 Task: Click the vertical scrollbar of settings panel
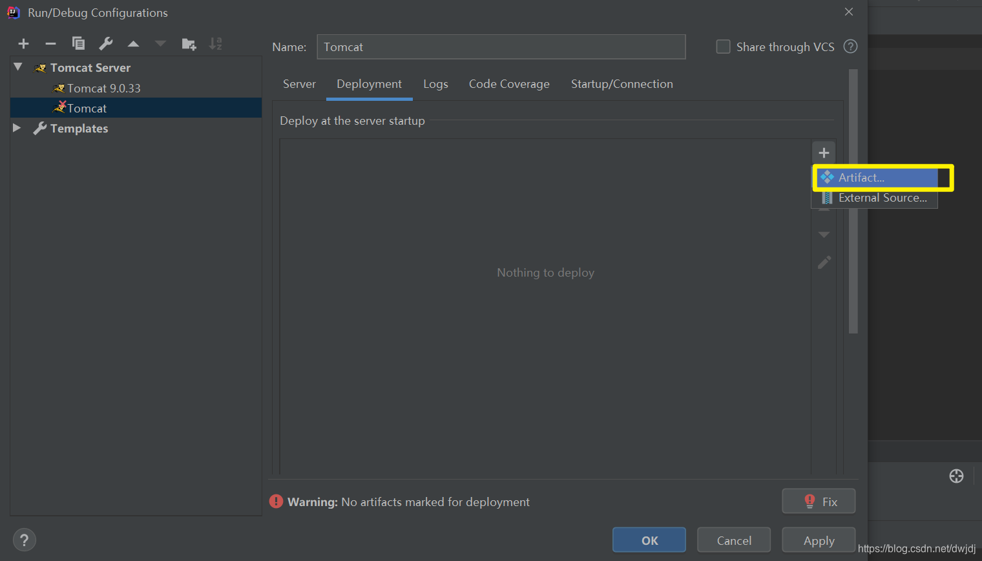coord(853,201)
